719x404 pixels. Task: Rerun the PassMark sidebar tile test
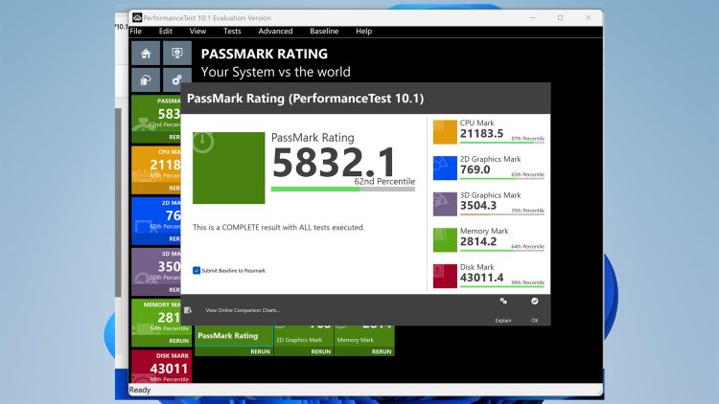[x=174, y=137]
